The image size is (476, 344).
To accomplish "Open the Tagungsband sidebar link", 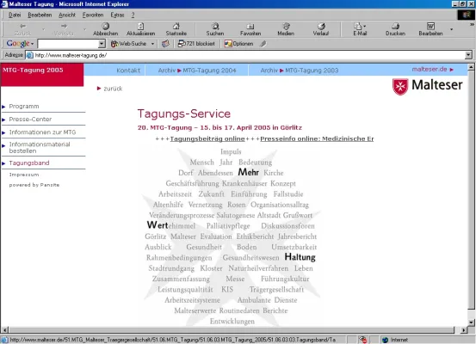I will coord(29,163).
